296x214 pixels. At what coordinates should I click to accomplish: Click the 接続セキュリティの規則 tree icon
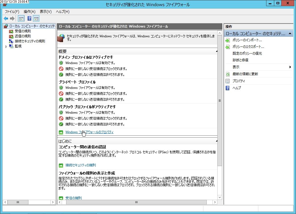11,41
